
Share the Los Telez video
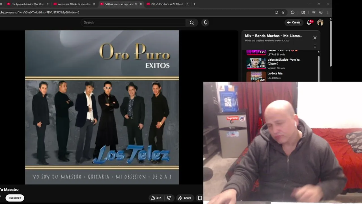click(x=185, y=198)
